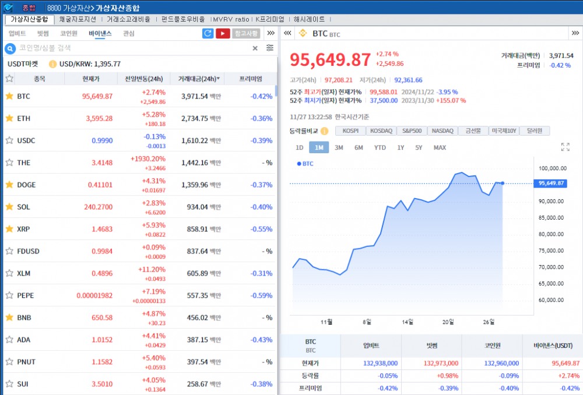The image size is (583, 395).
Task: Toggle the favorite star for USDC
Action: click(x=10, y=140)
